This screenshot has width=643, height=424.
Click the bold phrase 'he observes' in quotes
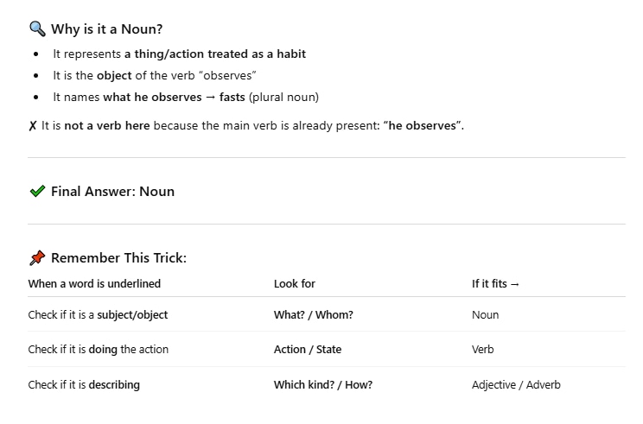[x=422, y=125]
